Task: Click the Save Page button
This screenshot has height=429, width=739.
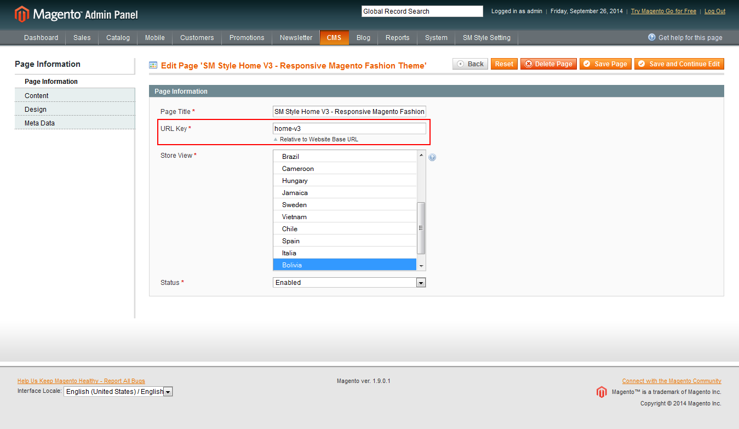Action: [605, 64]
